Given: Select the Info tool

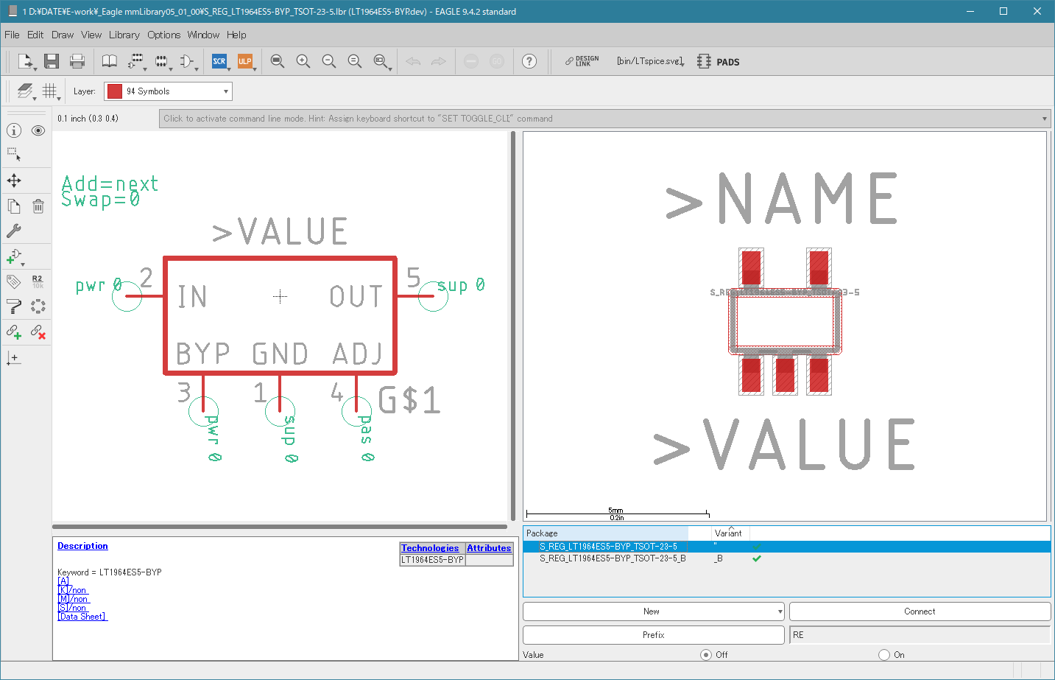Looking at the screenshot, I should click(x=14, y=130).
